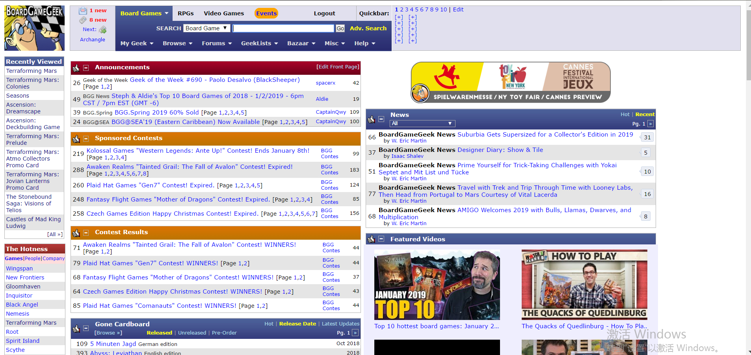
Task: Click the Spielwarenmesse convention preview banner
Action: pos(511,82)
